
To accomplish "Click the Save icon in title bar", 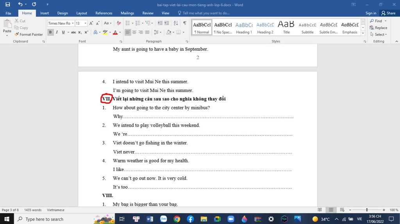I will click(x=8, y=4).
